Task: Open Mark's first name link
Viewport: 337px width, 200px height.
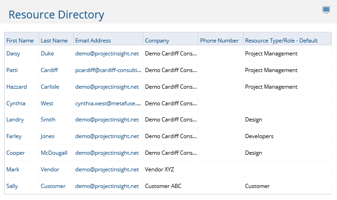Action: tap(13, 170)
